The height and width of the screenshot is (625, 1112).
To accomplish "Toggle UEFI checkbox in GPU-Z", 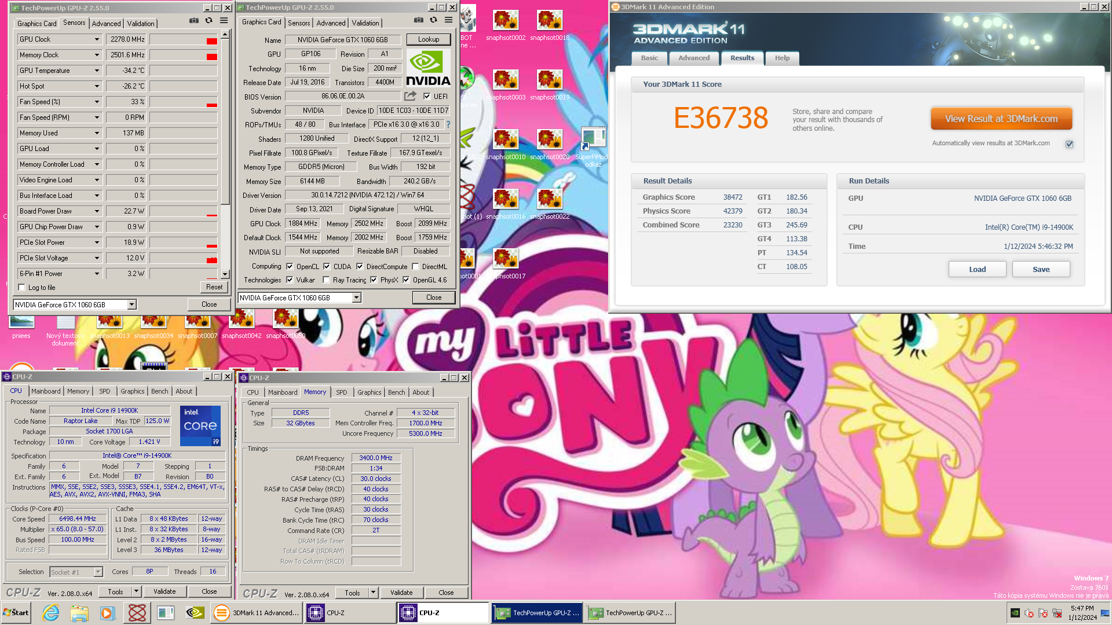I will (427, 97).
